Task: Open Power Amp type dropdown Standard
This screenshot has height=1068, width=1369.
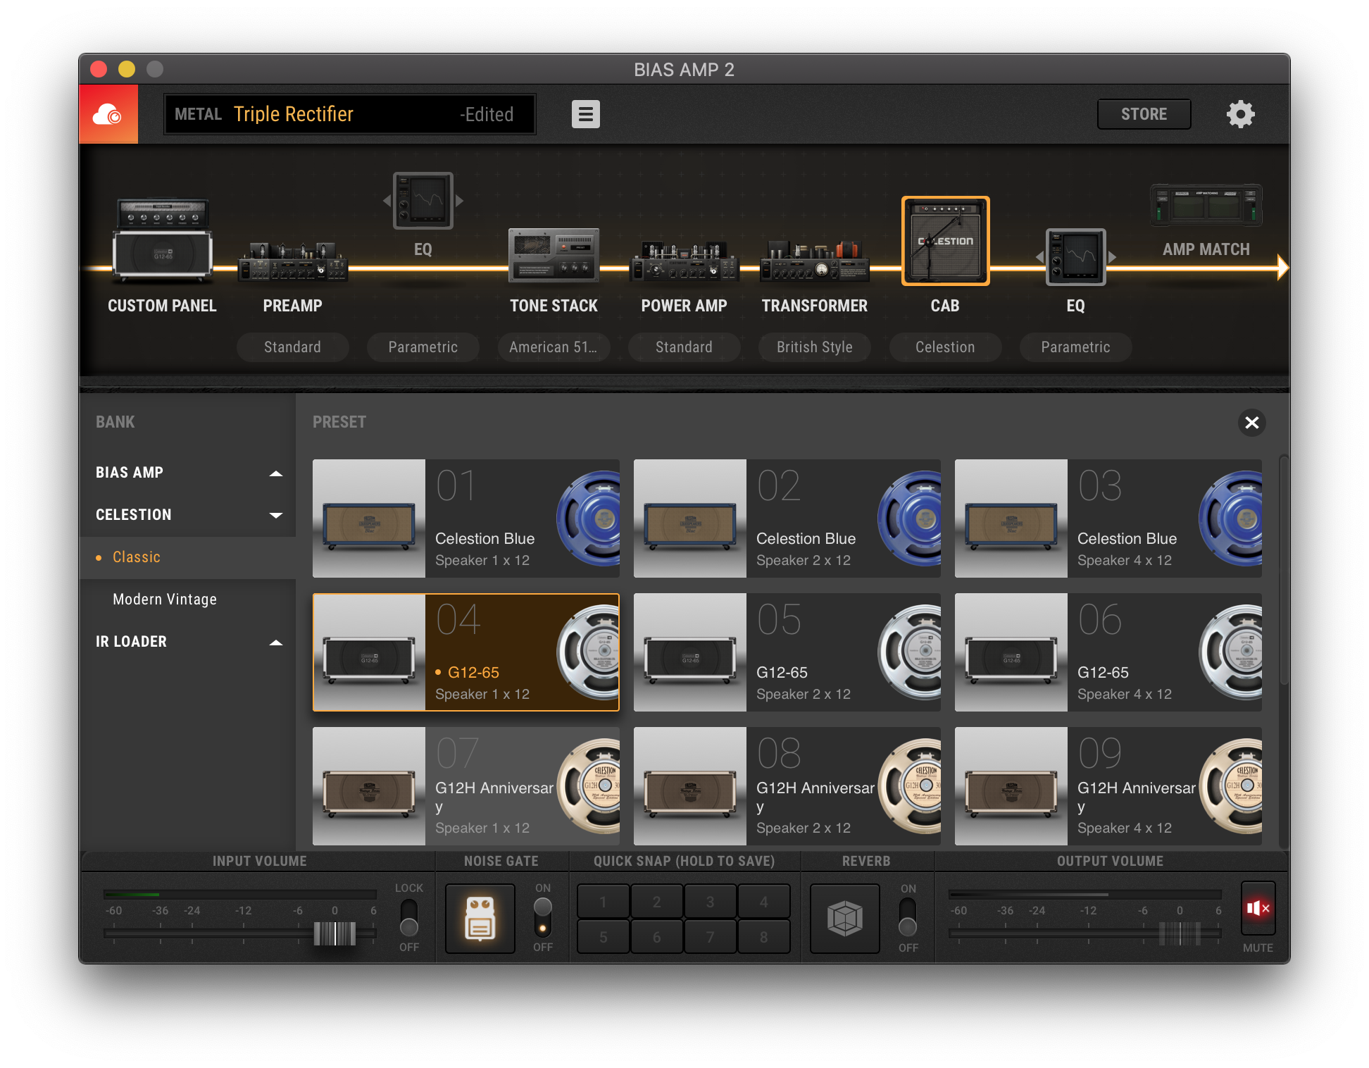Action: coord(684,347)
